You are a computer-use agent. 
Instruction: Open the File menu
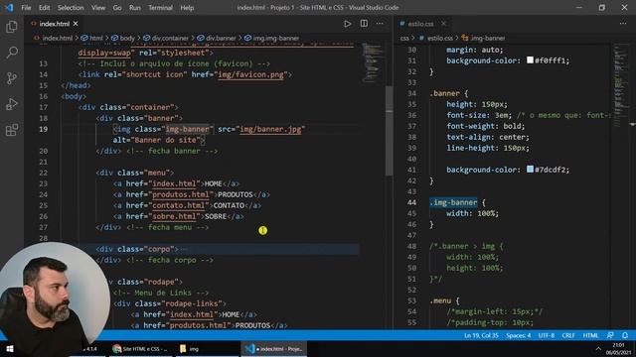click(26, 8)
